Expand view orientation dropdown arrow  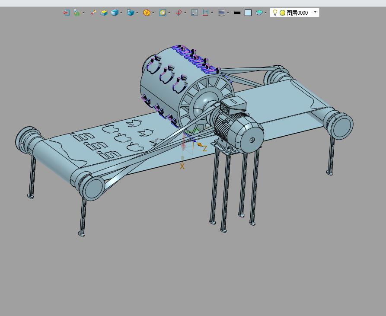(137, 13)
